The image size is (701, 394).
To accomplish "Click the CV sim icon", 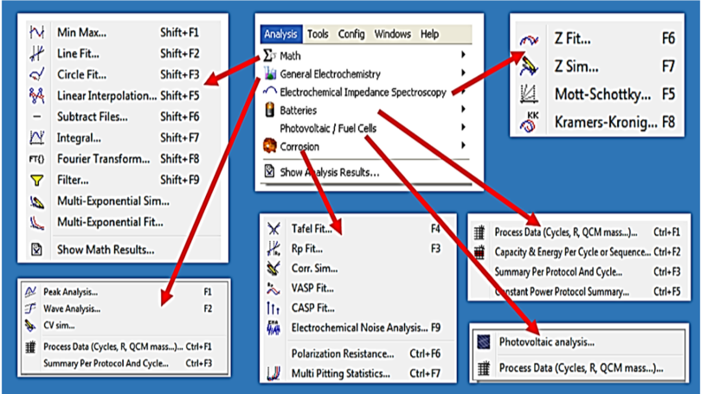I will [x=30, y=325].
